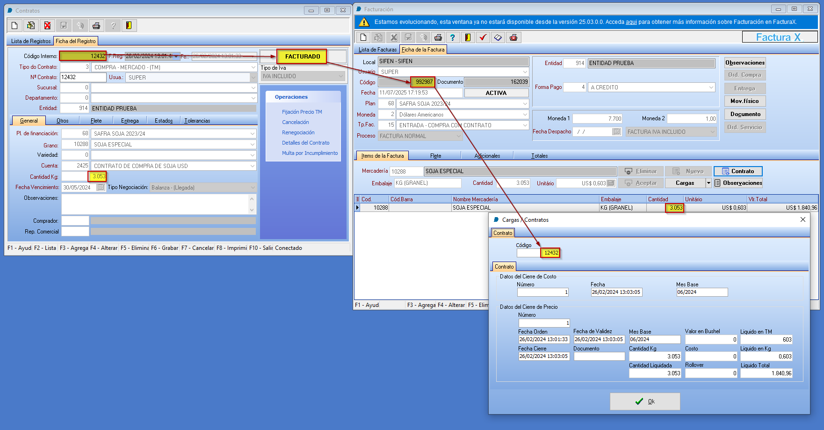Click printer icon in Facturación toolbar

coord(438,37)
